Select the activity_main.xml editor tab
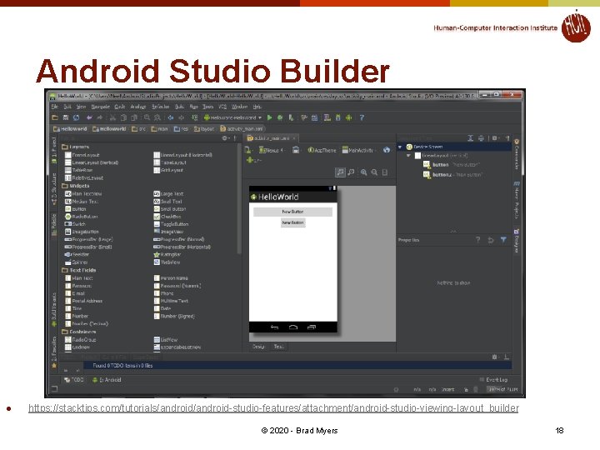Screen dimensions: 600x450 point(271,138)
